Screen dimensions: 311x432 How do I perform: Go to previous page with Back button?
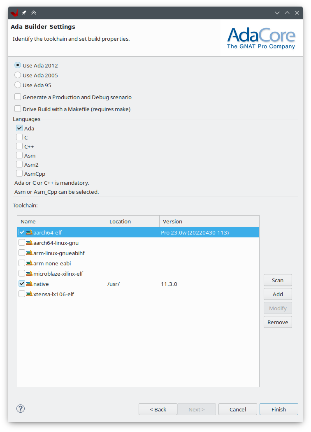[x=158, y=409]
